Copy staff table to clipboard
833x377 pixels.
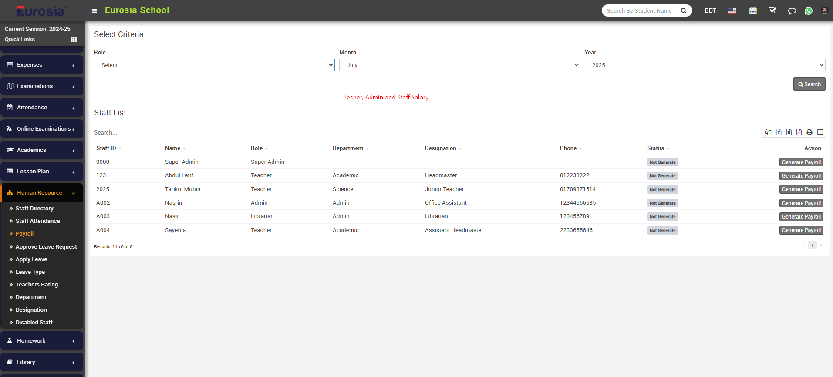(x=768, y=132)
